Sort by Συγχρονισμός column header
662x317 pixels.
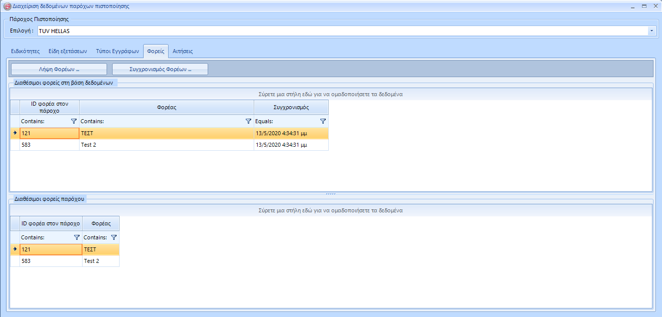click(291, 107)
